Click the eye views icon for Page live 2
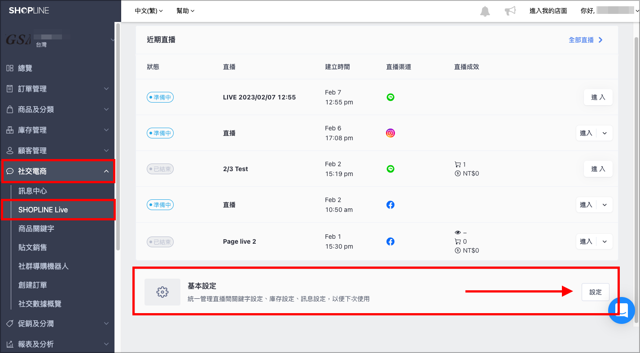This screenshot has height=353, width=640. click(458, 232)
